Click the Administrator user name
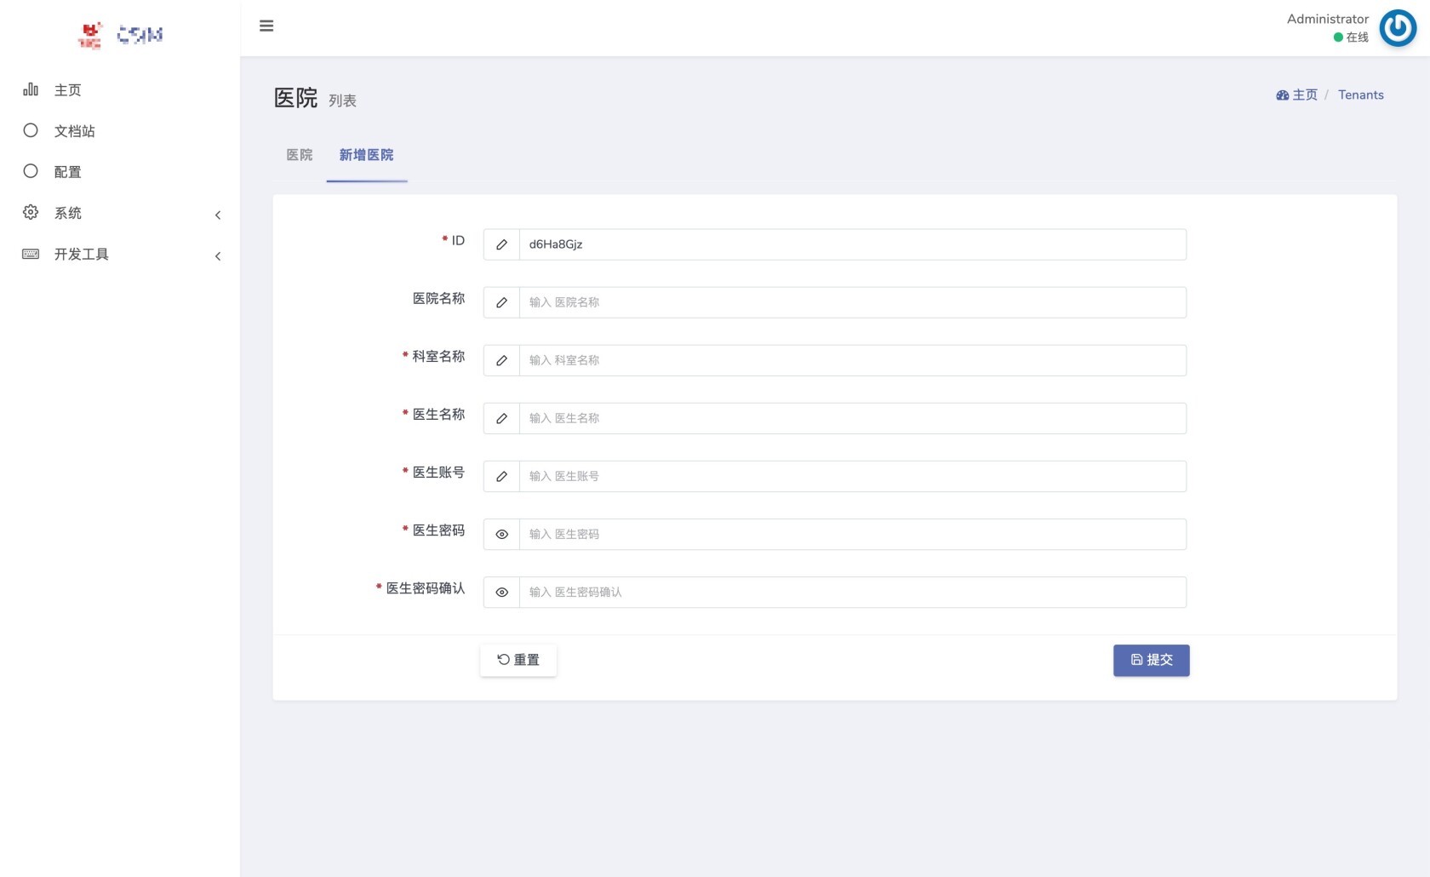The height and width of the screenshot is (877, 1430). click(x=1328, y=19)
